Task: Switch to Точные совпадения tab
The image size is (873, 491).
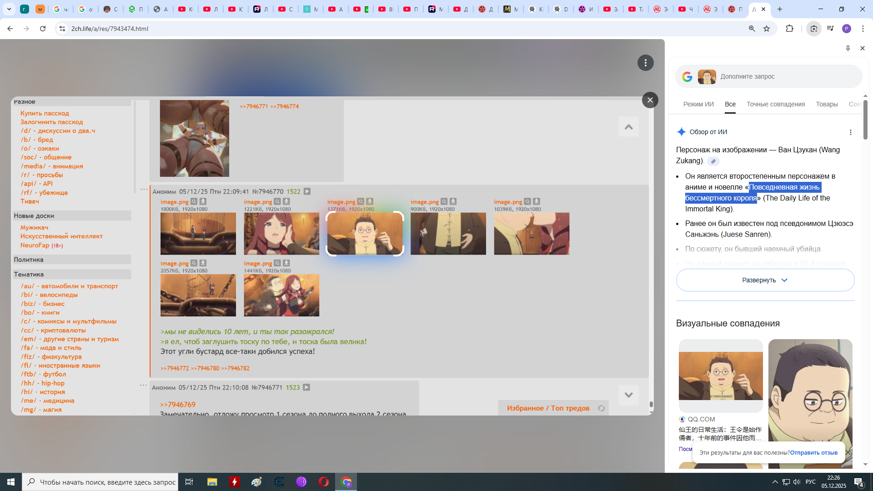Action: [x=775, y=104]
